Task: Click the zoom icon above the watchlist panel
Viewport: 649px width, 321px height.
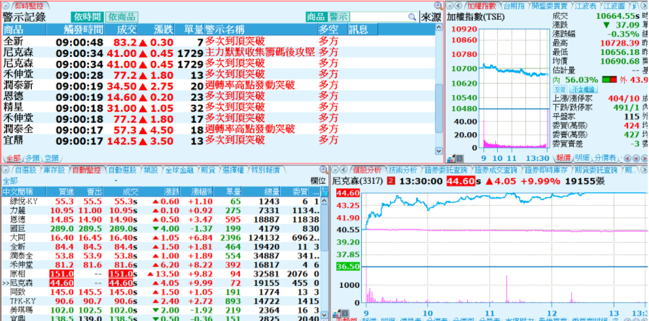Action: 324,170
